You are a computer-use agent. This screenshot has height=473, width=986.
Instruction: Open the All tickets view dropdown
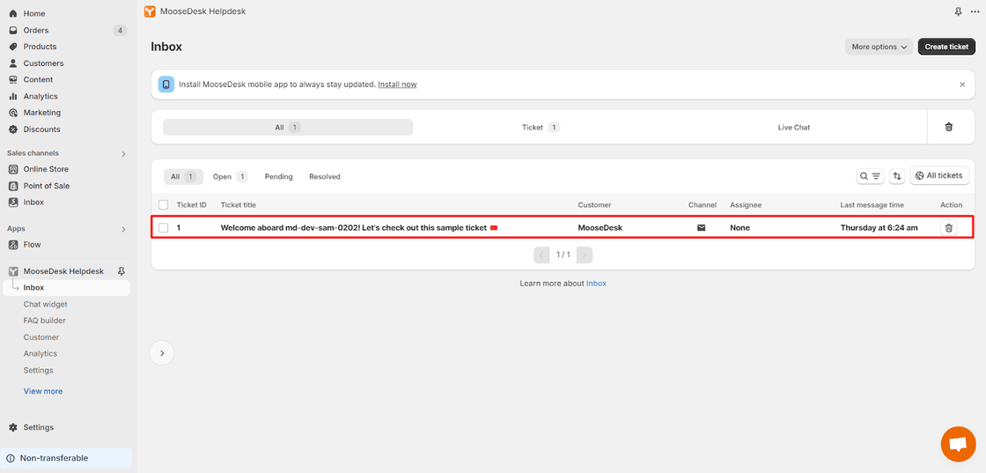[x=939, y=175]
